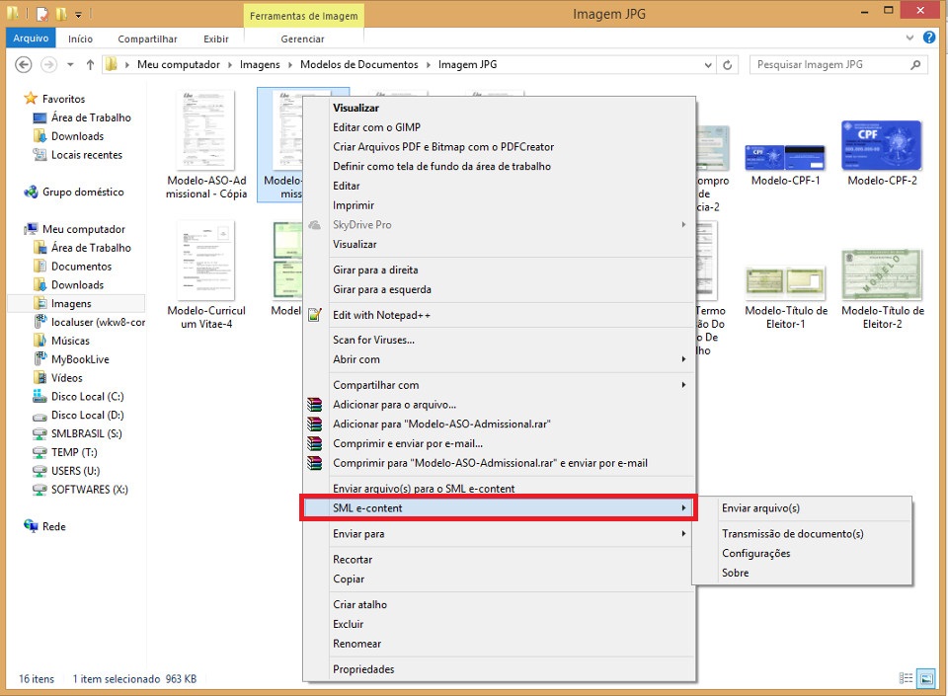Switch to details view icon in status bar

[907, 679]
